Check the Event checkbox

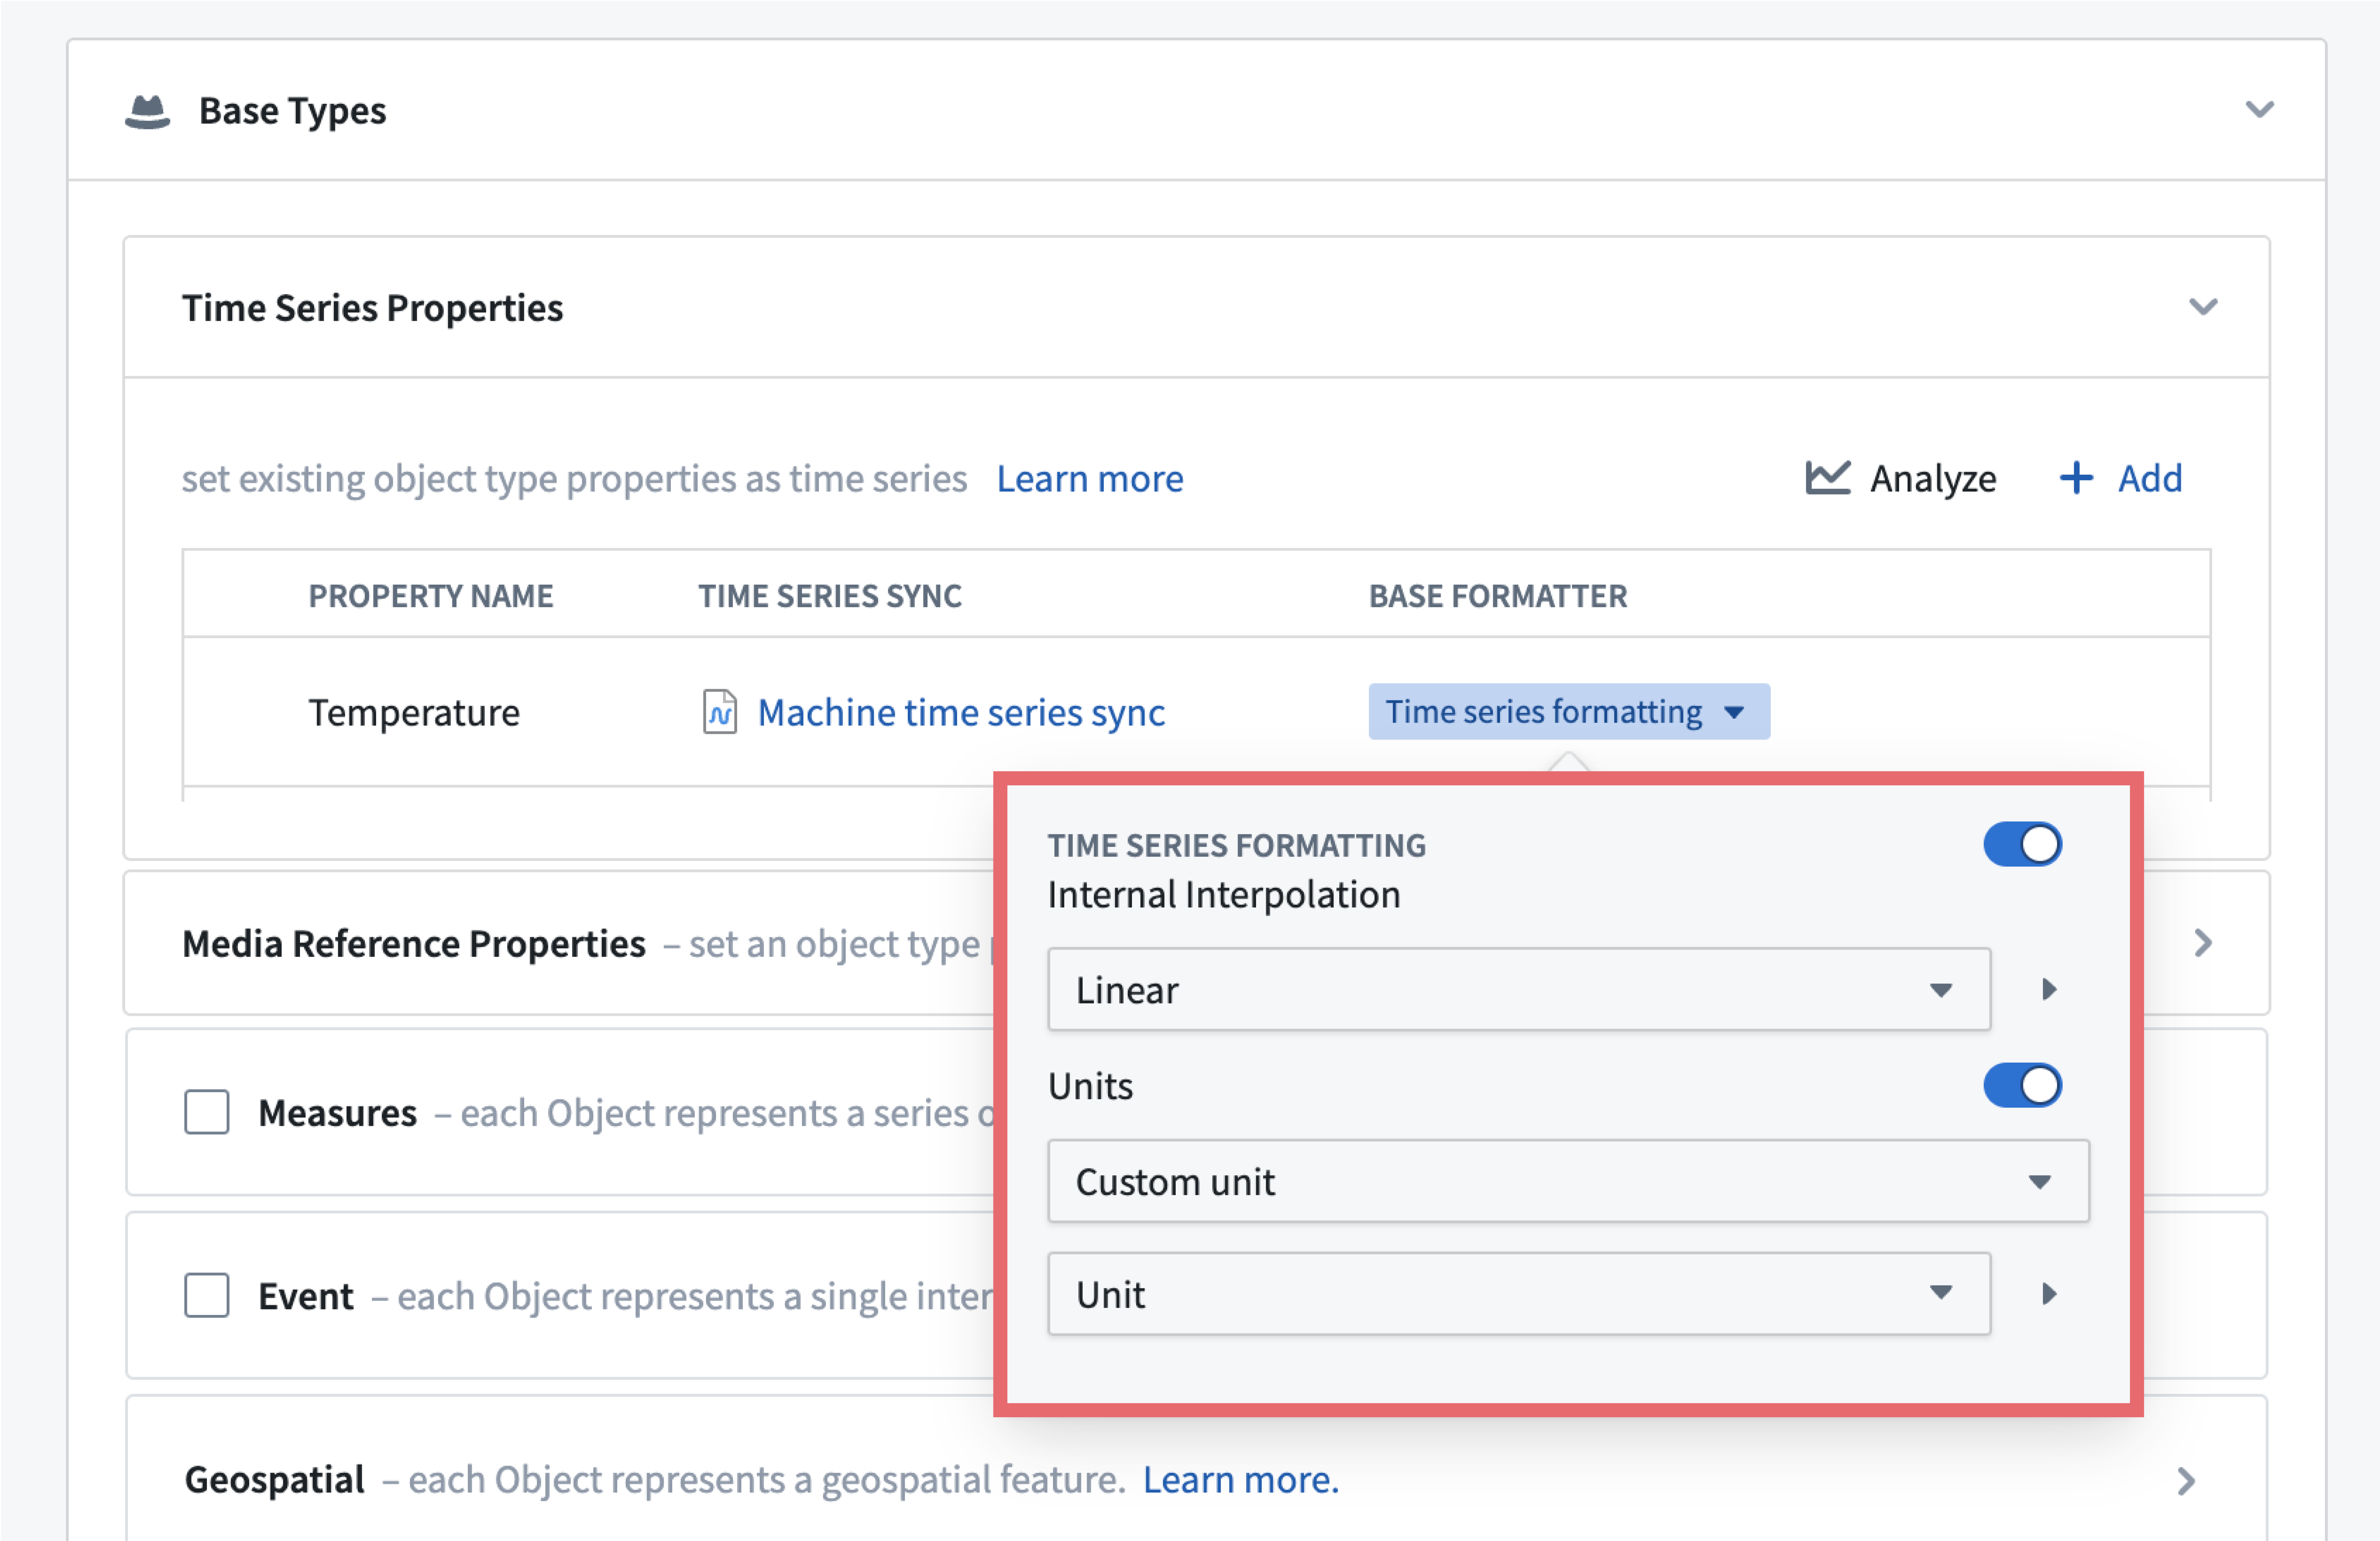pos(207,1295)
